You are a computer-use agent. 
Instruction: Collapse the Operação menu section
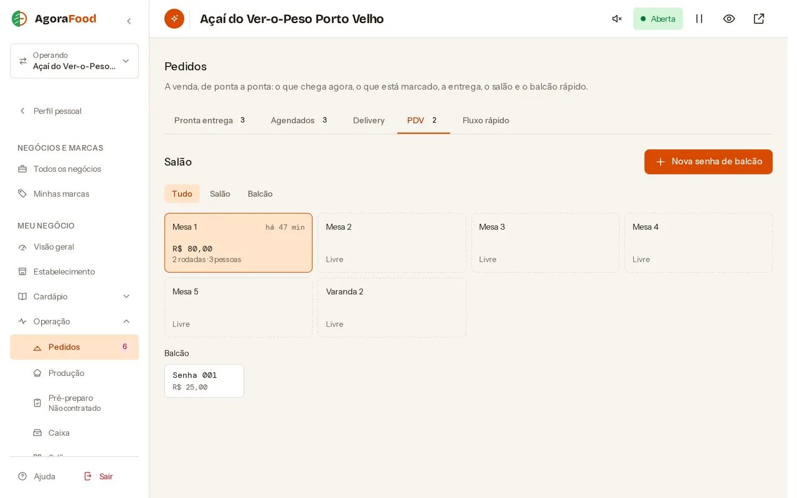74,321
